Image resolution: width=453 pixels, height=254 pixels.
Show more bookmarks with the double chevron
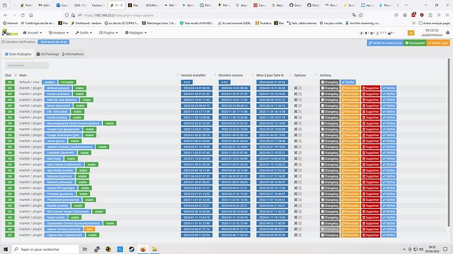pos(414,23)
